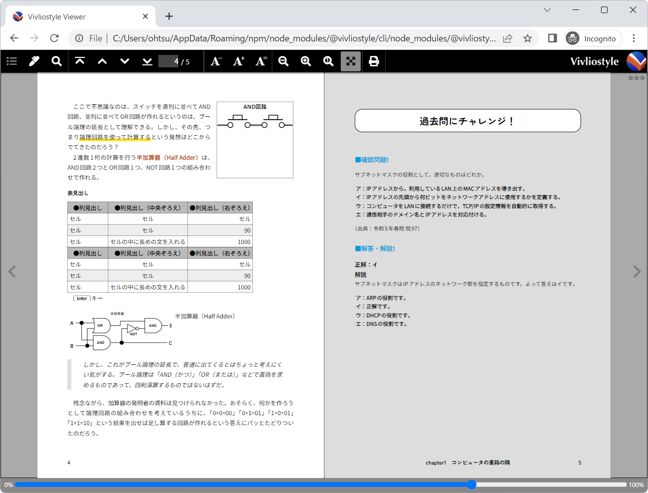648x493 pixels.
Task: Advance to the next spread with down chevron
Action: 124,61
